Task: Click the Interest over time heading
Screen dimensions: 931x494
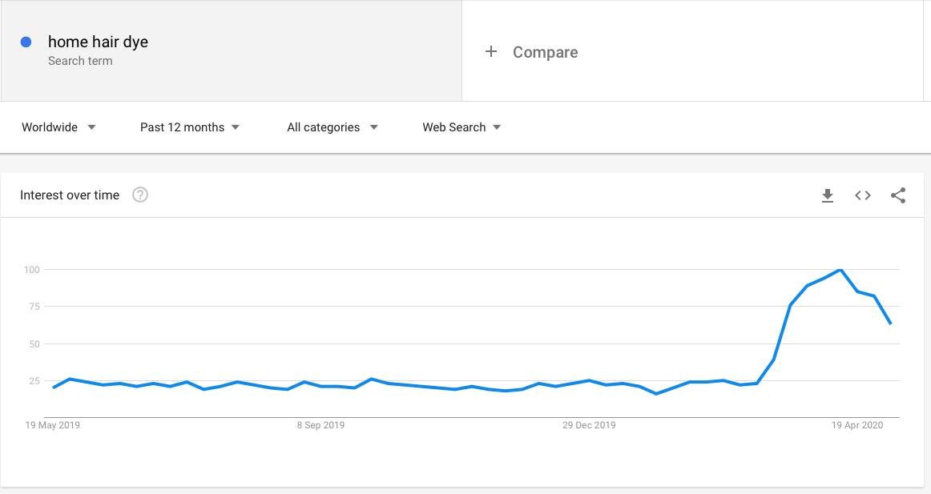Action: pos(70,195)
